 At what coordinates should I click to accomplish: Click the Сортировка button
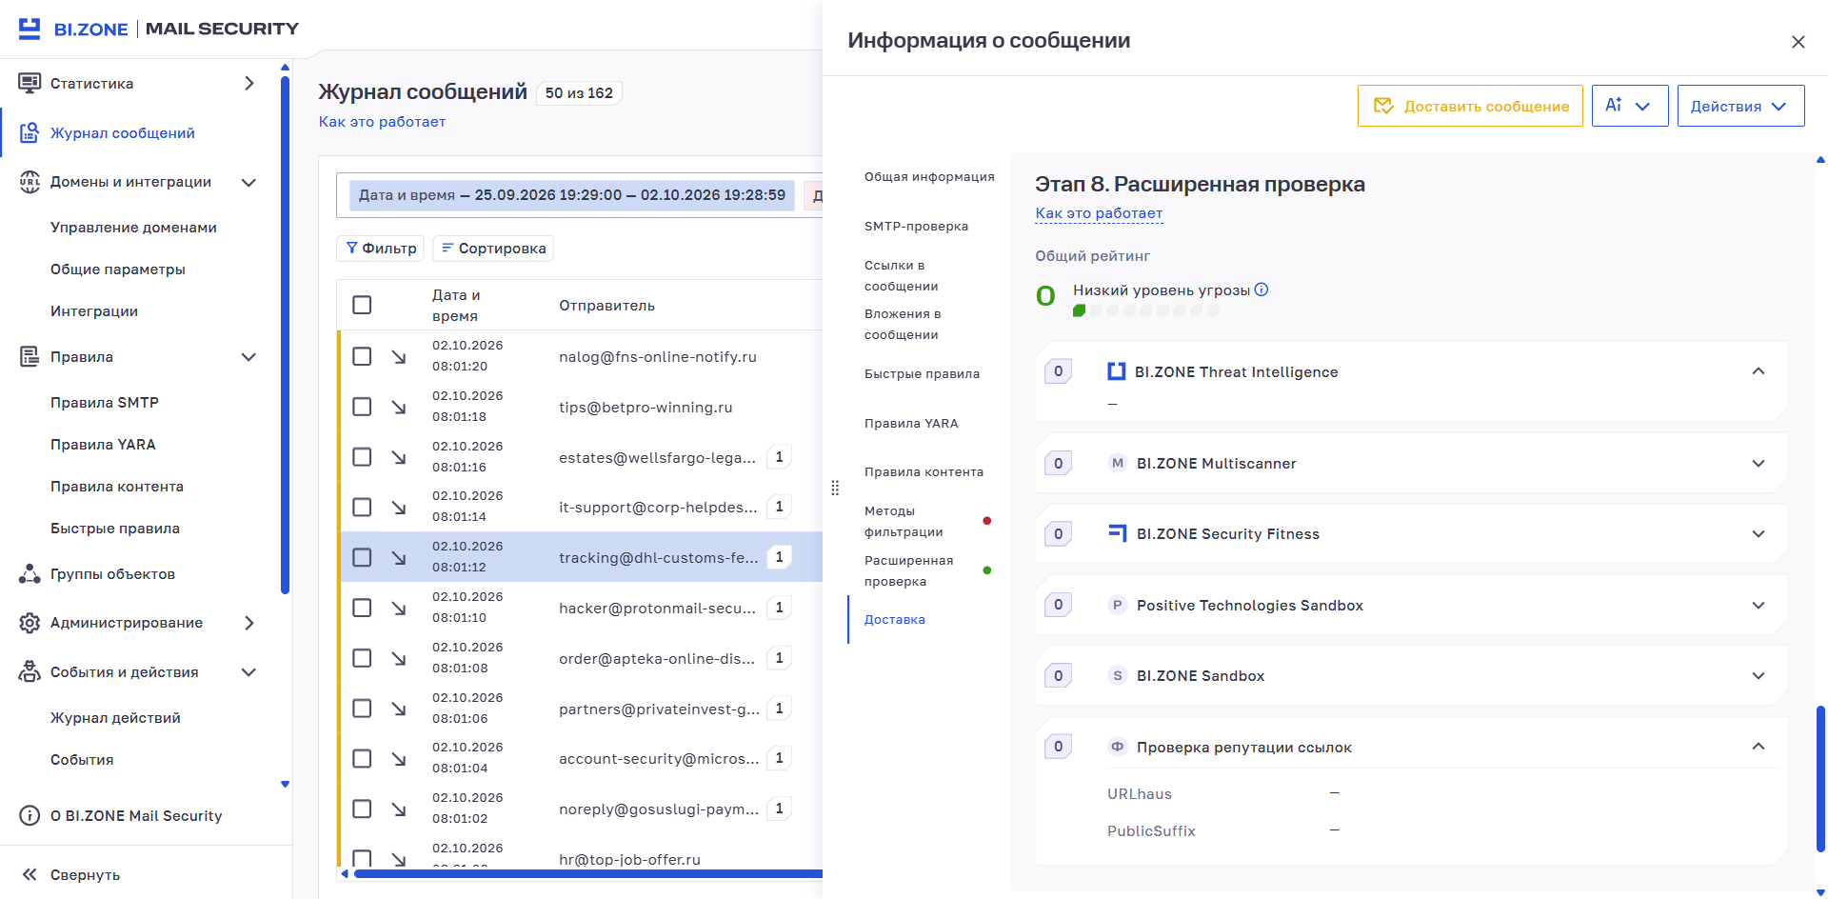[493, 248]
